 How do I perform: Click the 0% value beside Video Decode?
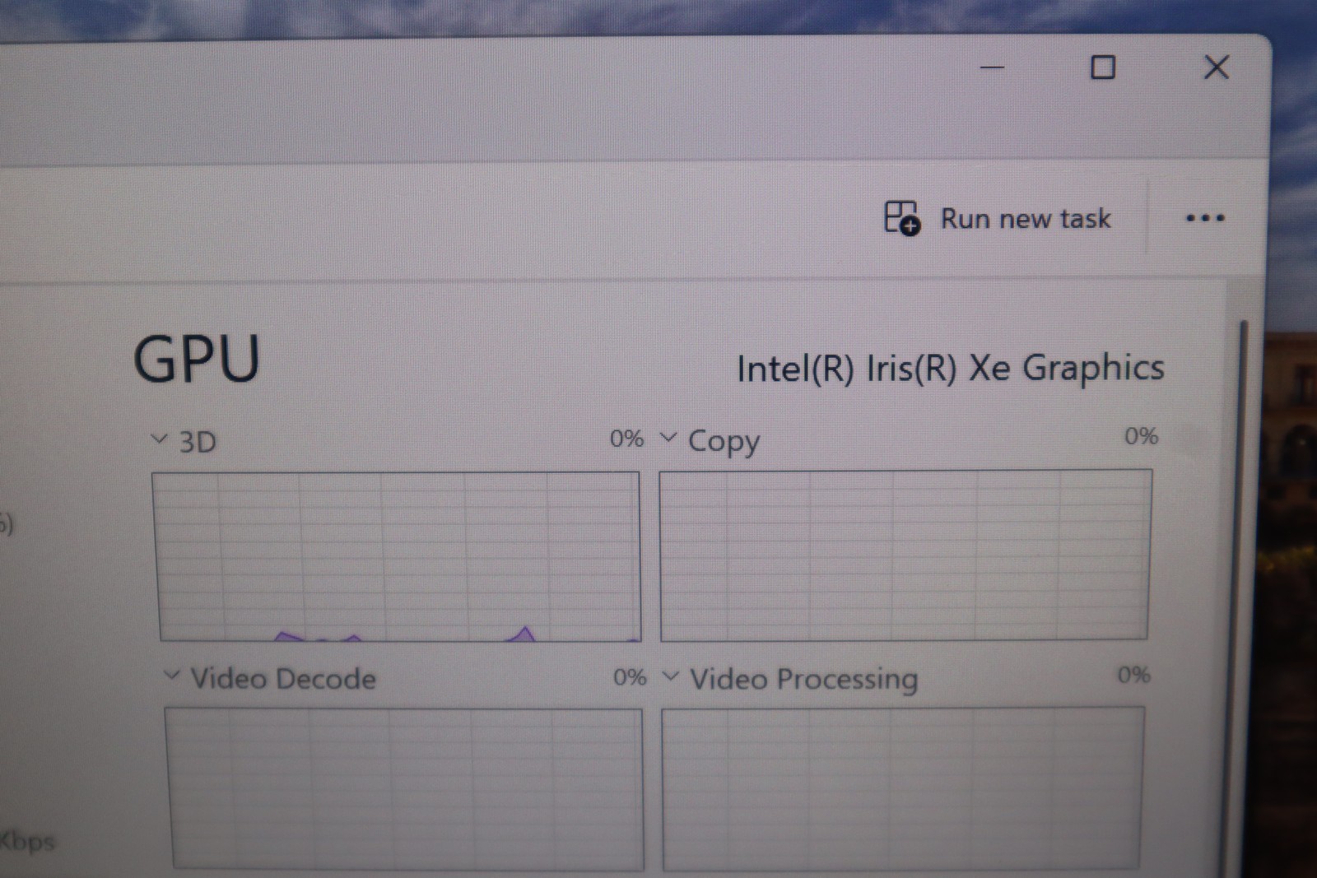coord(630,677)
